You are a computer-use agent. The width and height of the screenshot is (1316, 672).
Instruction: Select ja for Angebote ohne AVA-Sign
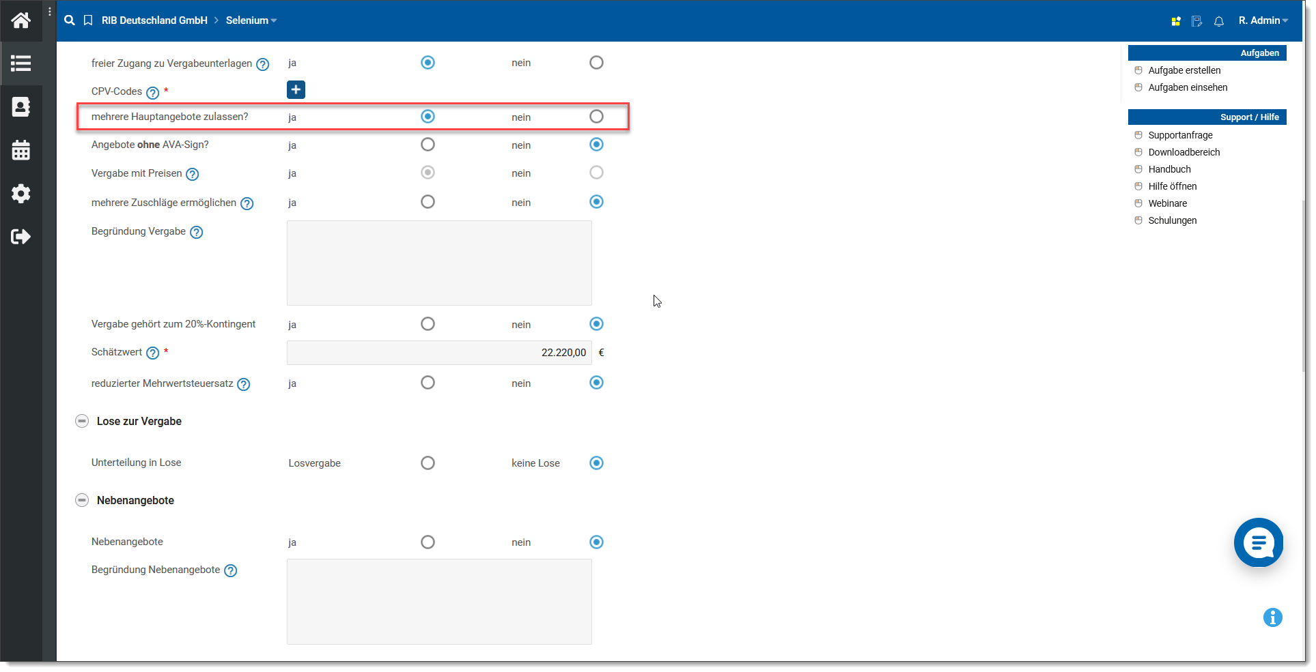point(428,145)
